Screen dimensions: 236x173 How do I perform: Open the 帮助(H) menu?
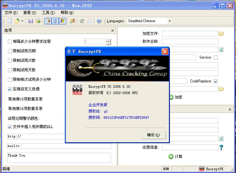pyautogui.click(x=67, y=13)
